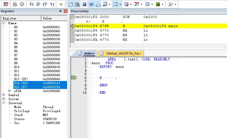Select the main.s editor tab

click(x=89, y=53)
